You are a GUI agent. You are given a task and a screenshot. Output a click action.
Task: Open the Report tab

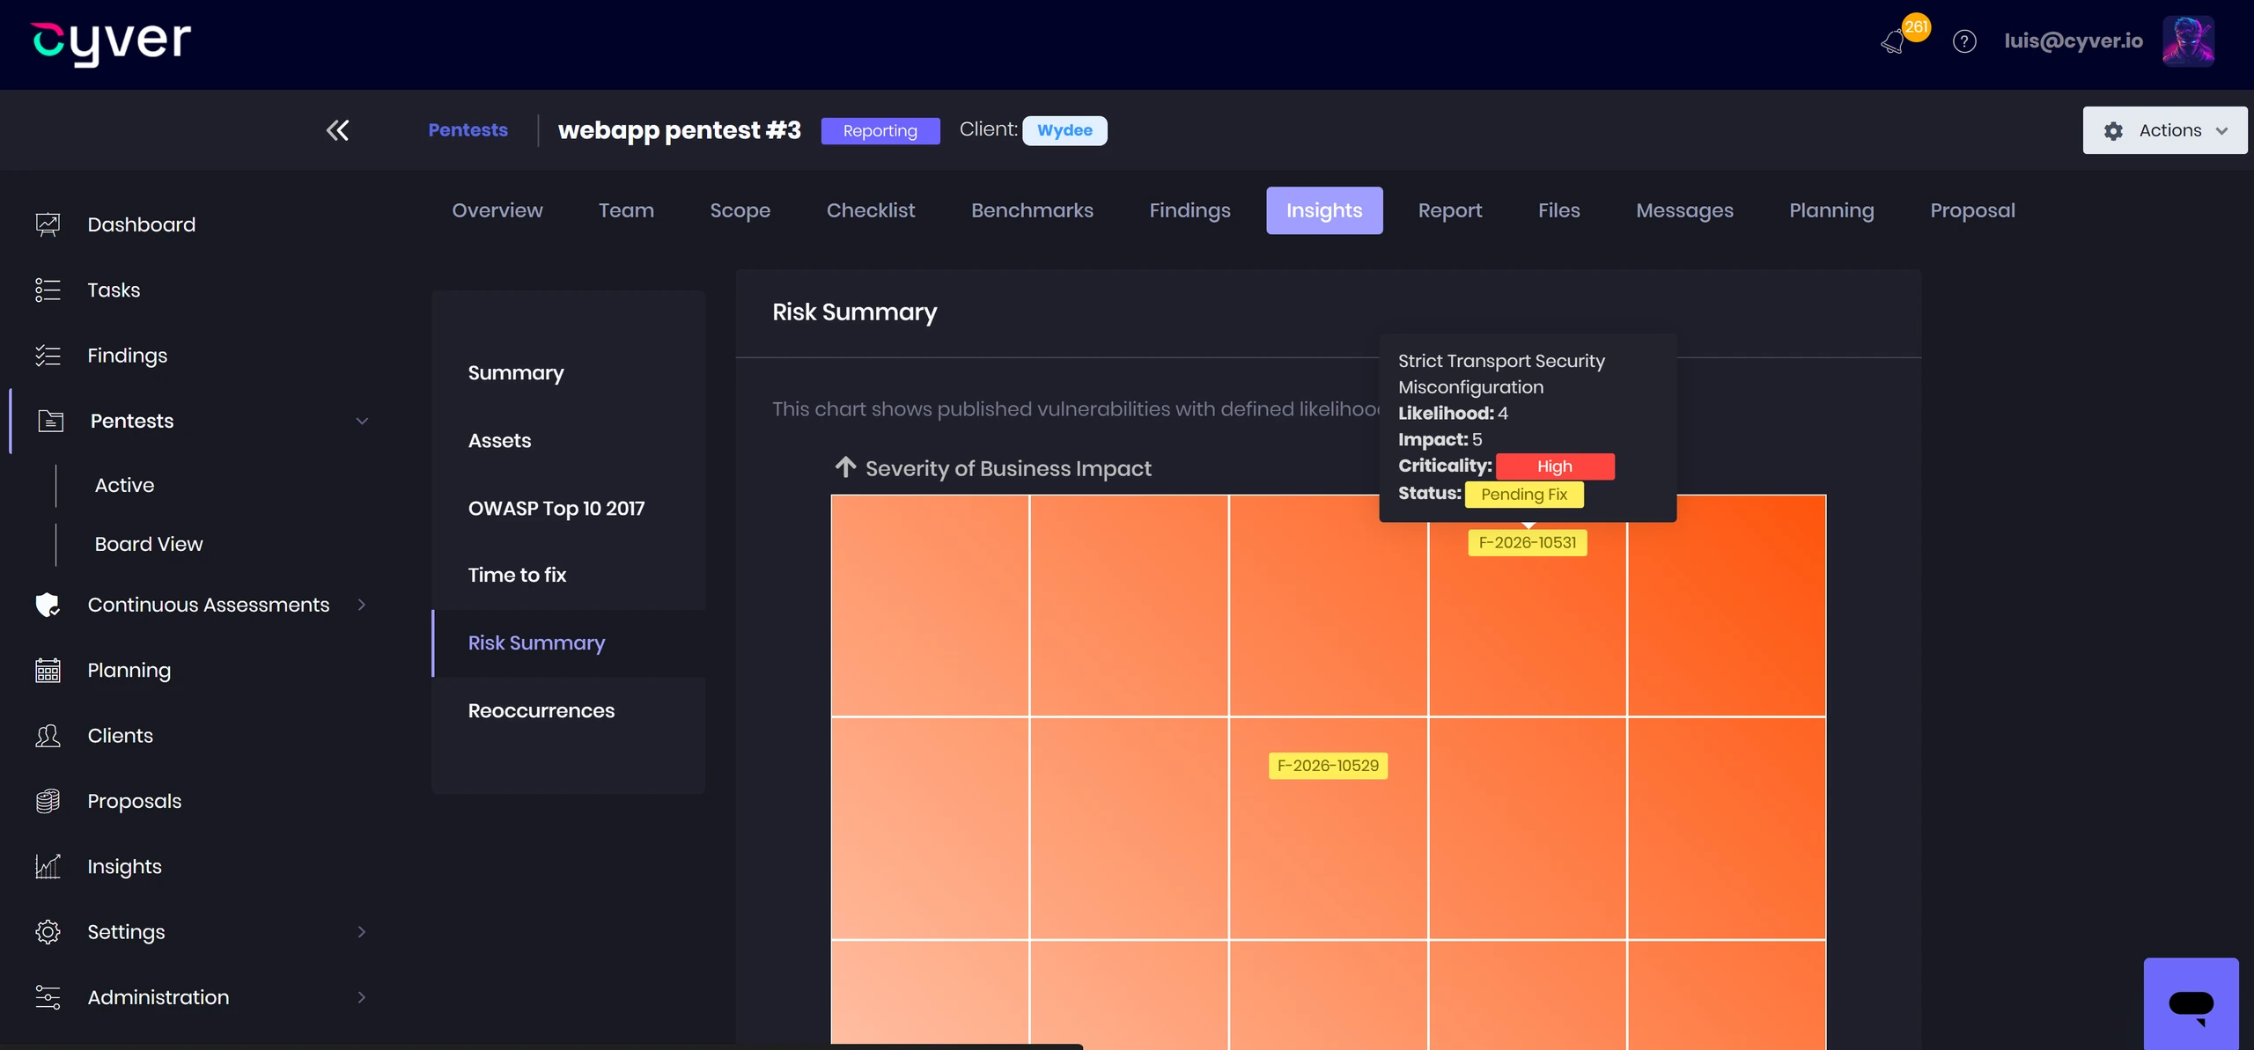coord(1449,210)
